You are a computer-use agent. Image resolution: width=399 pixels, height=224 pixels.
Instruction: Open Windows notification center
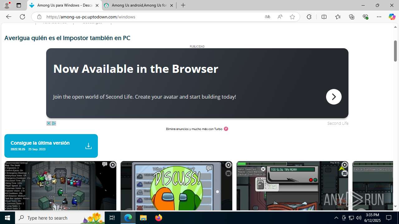pyautogui.click(x=389, y=218)
